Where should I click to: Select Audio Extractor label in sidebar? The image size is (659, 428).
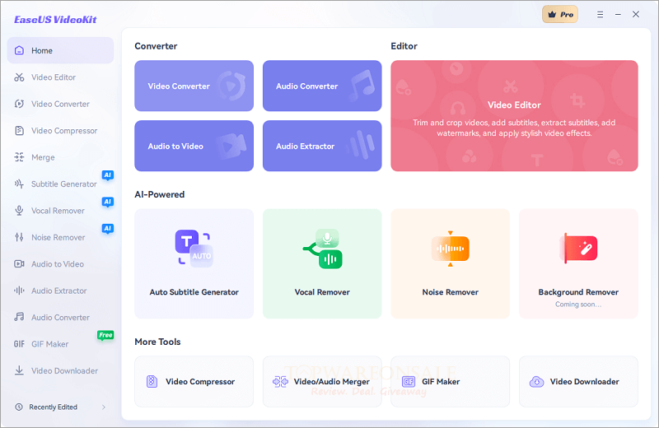[x=58, y=291]
